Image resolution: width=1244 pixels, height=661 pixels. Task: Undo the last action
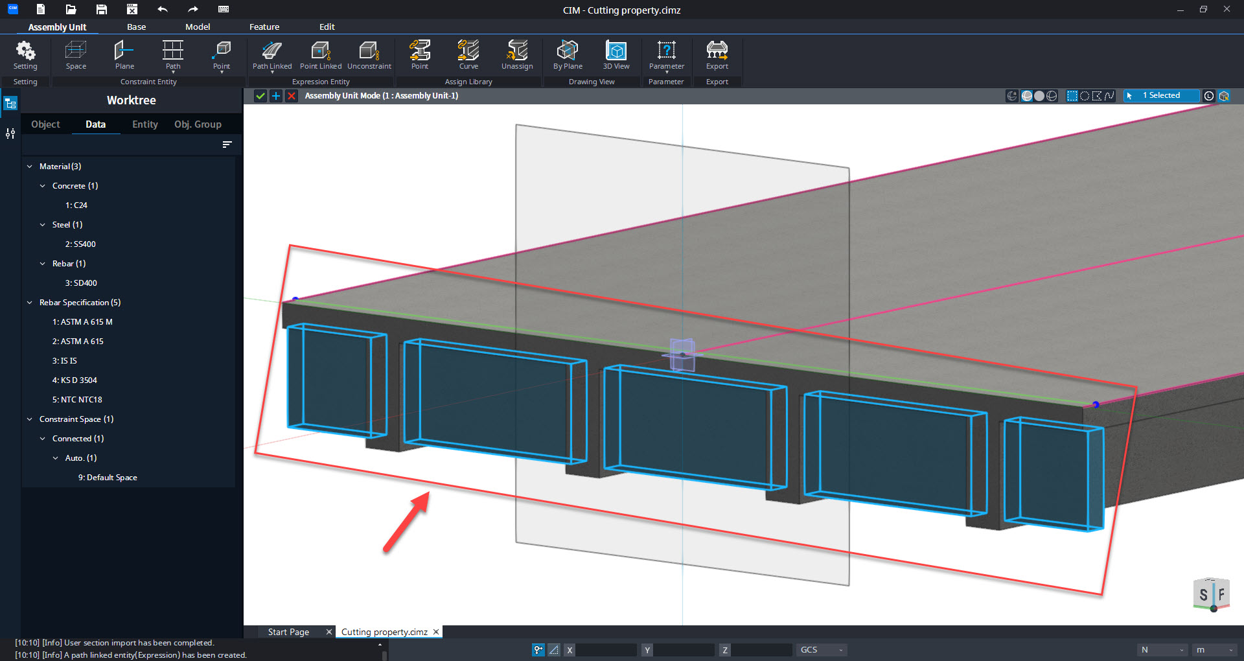(163, 9)
